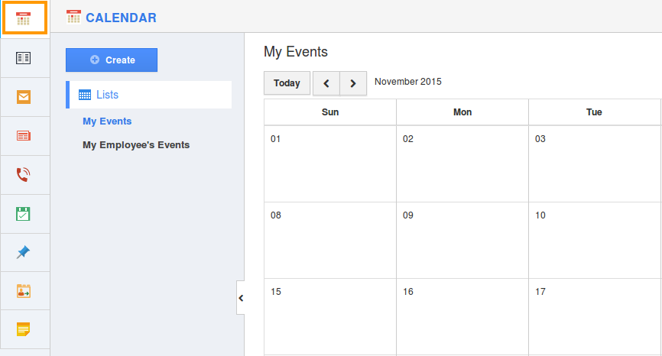Select the November 17 day cell
This screenshot has height=356, width=662.
click(x=595, y=316)
